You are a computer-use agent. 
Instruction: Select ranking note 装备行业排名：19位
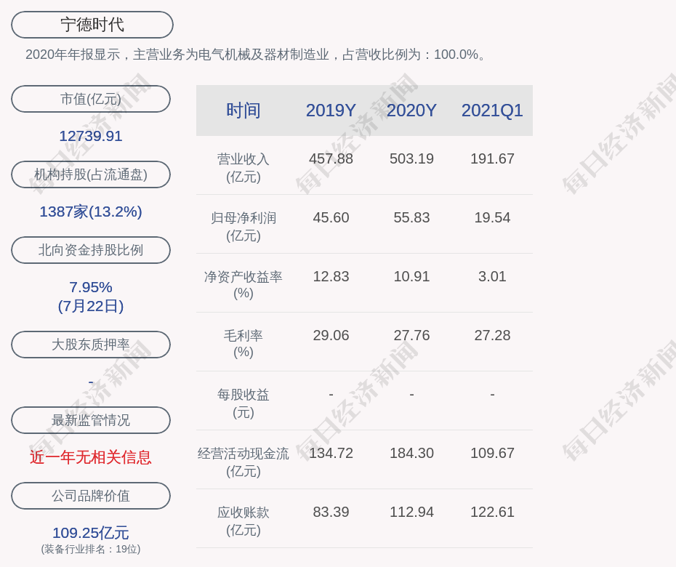(91, 550)
